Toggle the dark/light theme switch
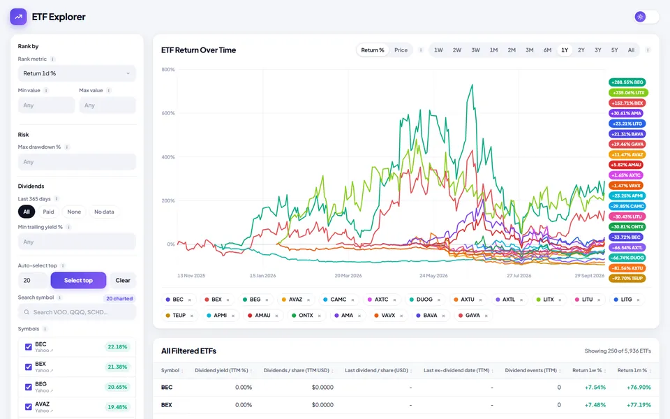The width and height of the screenshot is (670, 419). (x=646, y=17)
